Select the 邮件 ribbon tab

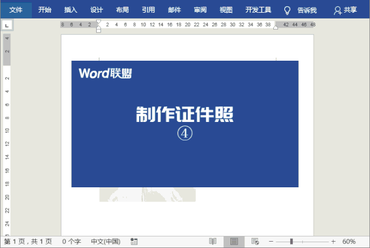[174, 10]
